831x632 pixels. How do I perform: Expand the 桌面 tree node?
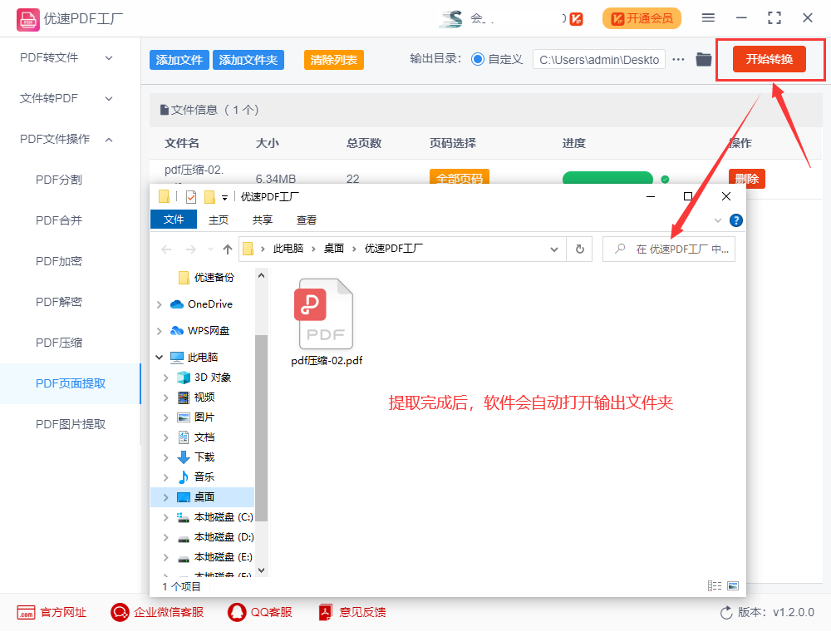pos(166,497)
